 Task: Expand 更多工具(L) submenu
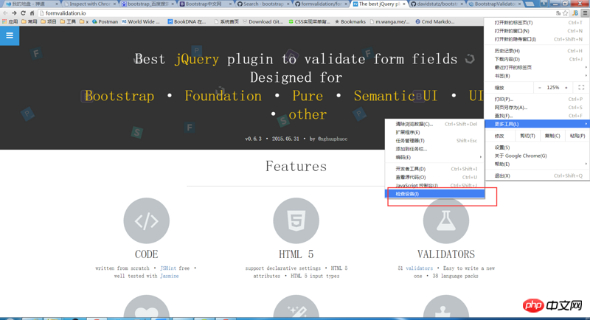click(x=537, y=124)
